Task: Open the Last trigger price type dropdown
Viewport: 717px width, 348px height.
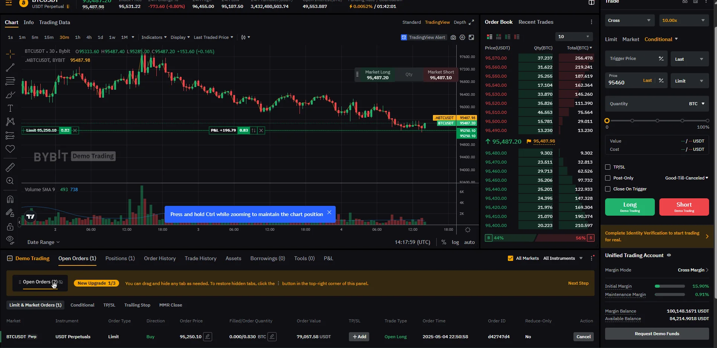Action: pyautogui.click(x=689, y=59)
